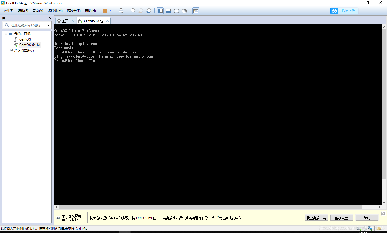The height and width of the screenshot is (233, 387).
Task: Open the 帮助(H) menu
Action: pos(90,11)
